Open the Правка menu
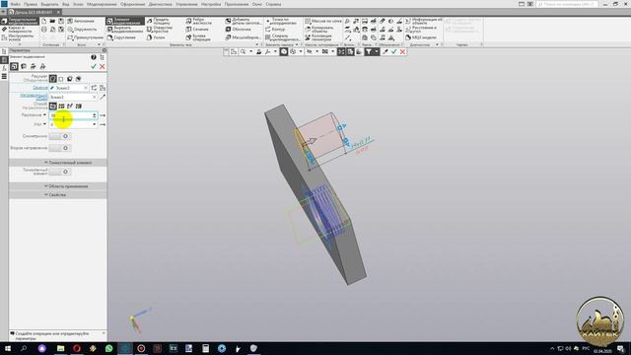Screen dimensions: 631x355 [x=31, y=4]
